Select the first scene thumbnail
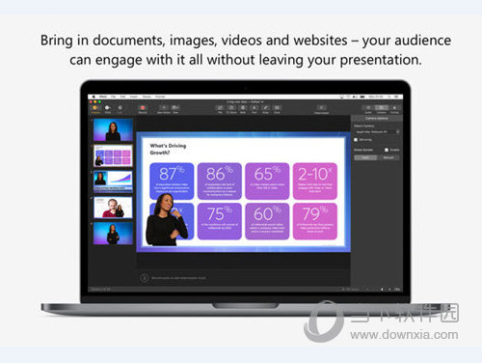 point(113,130)
